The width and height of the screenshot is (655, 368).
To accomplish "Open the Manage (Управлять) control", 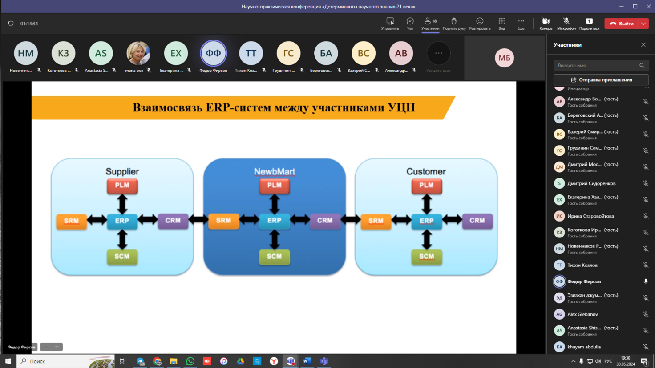I will pos(390,24).
